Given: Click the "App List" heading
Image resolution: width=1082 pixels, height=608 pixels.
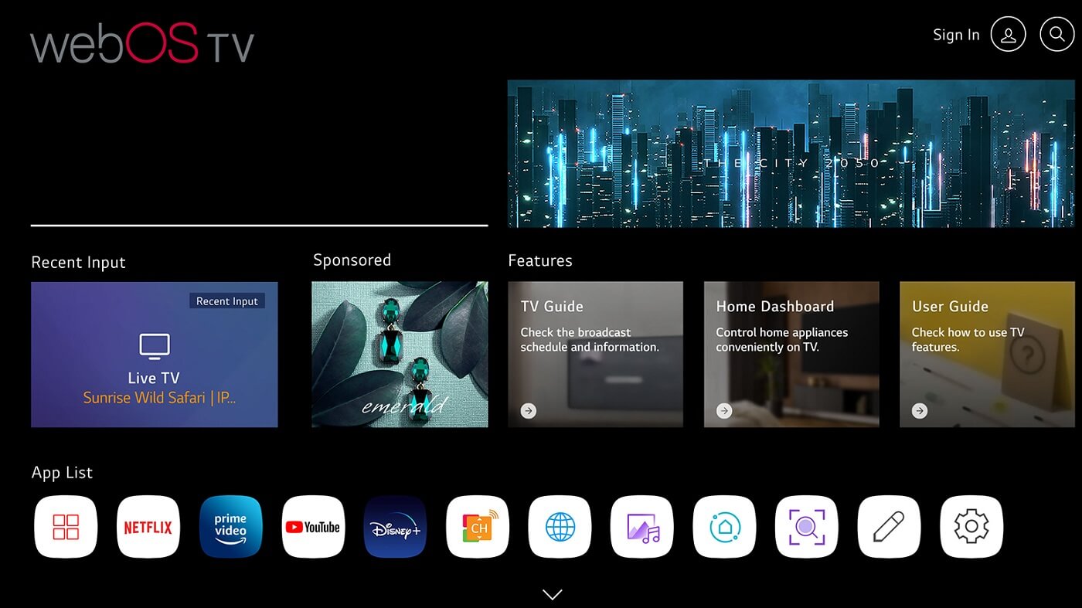Looking at the screenshot, I should tap(62, 473).
